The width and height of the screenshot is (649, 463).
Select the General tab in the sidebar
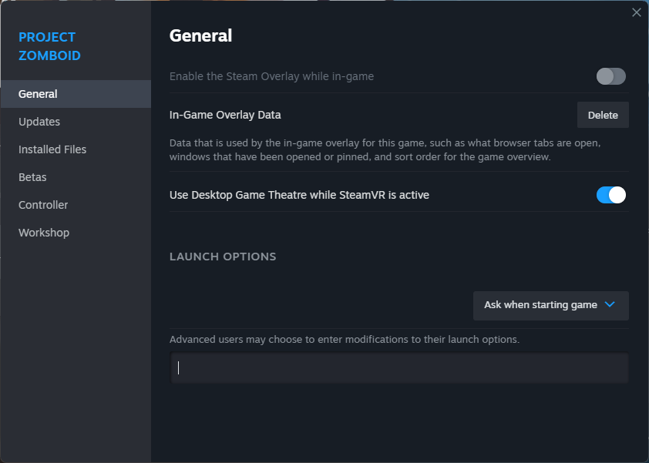pos(39,94)
